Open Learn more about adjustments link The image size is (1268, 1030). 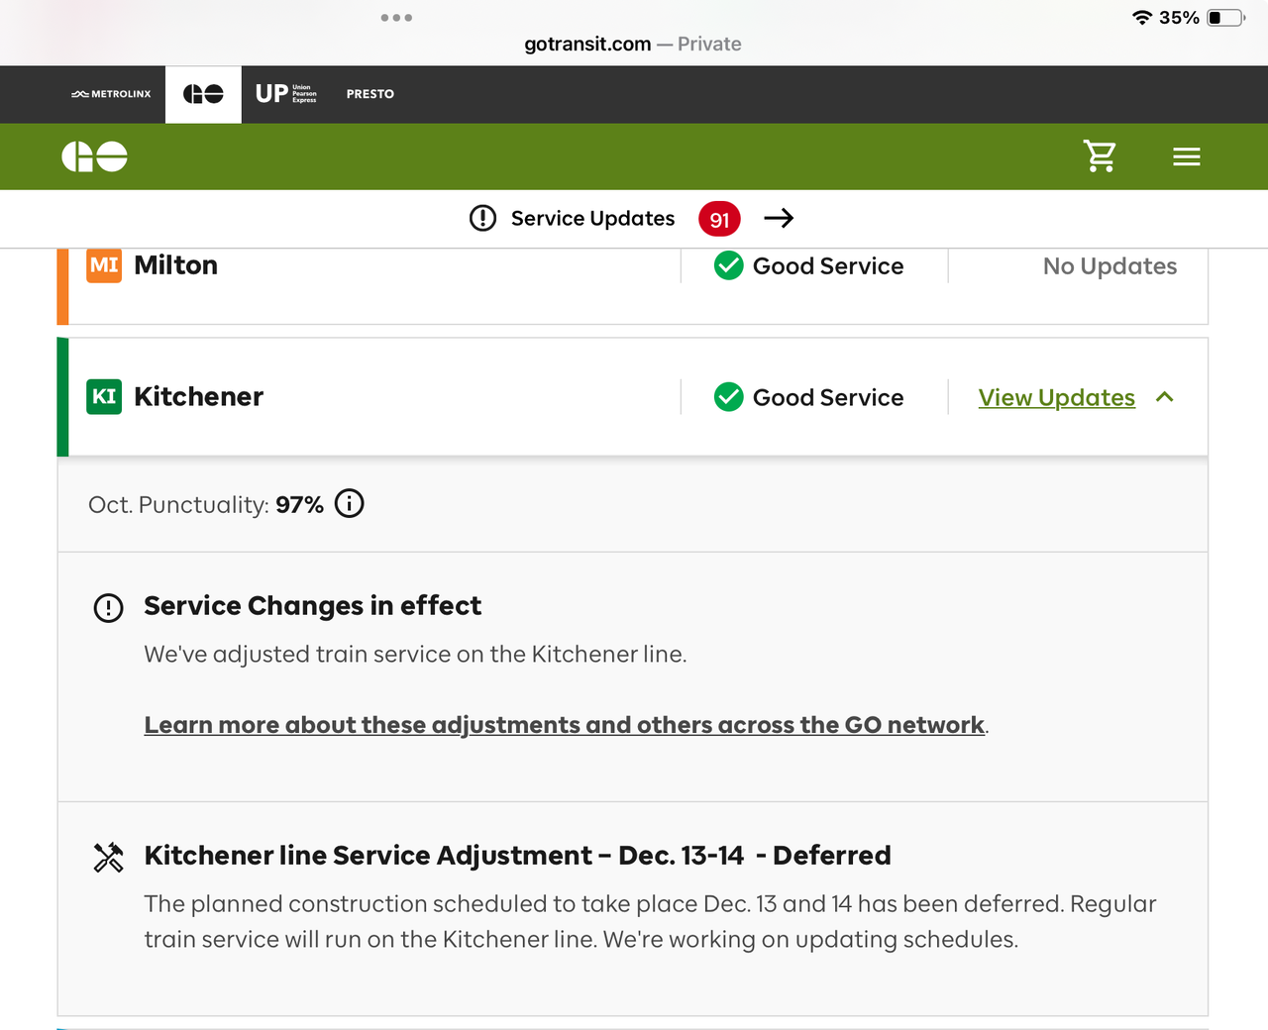[564, 725]
